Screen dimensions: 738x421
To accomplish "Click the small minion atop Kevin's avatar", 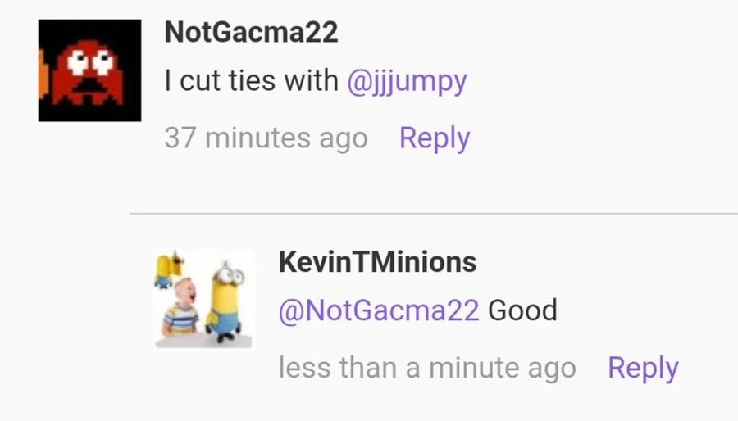I will [168, 269].
